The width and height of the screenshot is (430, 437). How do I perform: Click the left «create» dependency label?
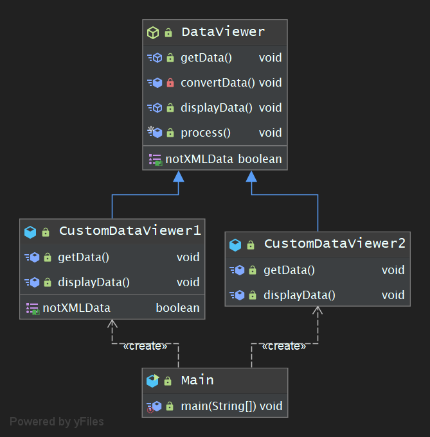click(145, 346)
